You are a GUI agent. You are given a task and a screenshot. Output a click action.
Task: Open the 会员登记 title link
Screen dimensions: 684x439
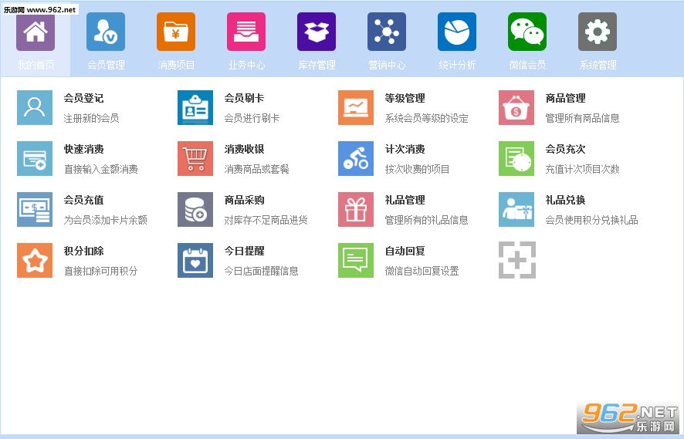tap(83, 98)
